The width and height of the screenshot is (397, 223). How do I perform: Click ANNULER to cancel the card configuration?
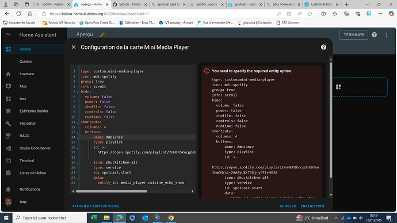coord(288,206)
